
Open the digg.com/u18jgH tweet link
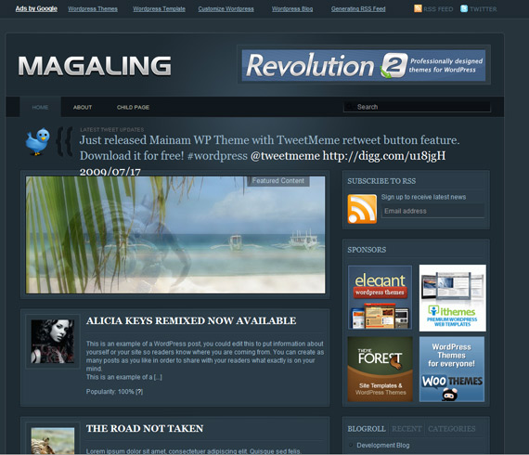click(x=384, y=156)
